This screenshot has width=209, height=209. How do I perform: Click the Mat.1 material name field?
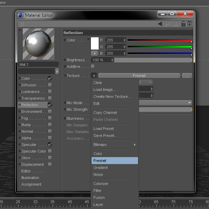(x=39, y=64)
